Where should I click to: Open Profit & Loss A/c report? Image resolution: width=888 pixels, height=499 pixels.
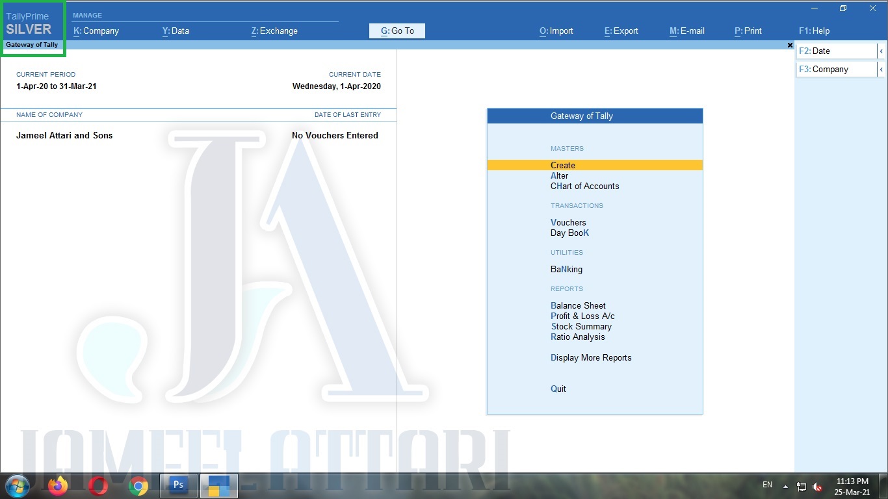[583, 316]
